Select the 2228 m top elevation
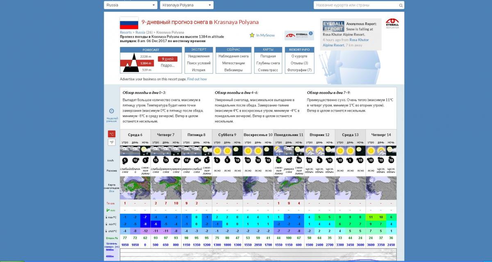 [146, 56]
